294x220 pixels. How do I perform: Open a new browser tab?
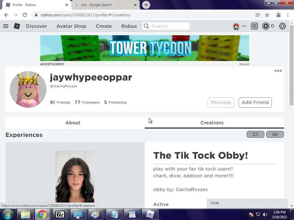click(146, 5)
